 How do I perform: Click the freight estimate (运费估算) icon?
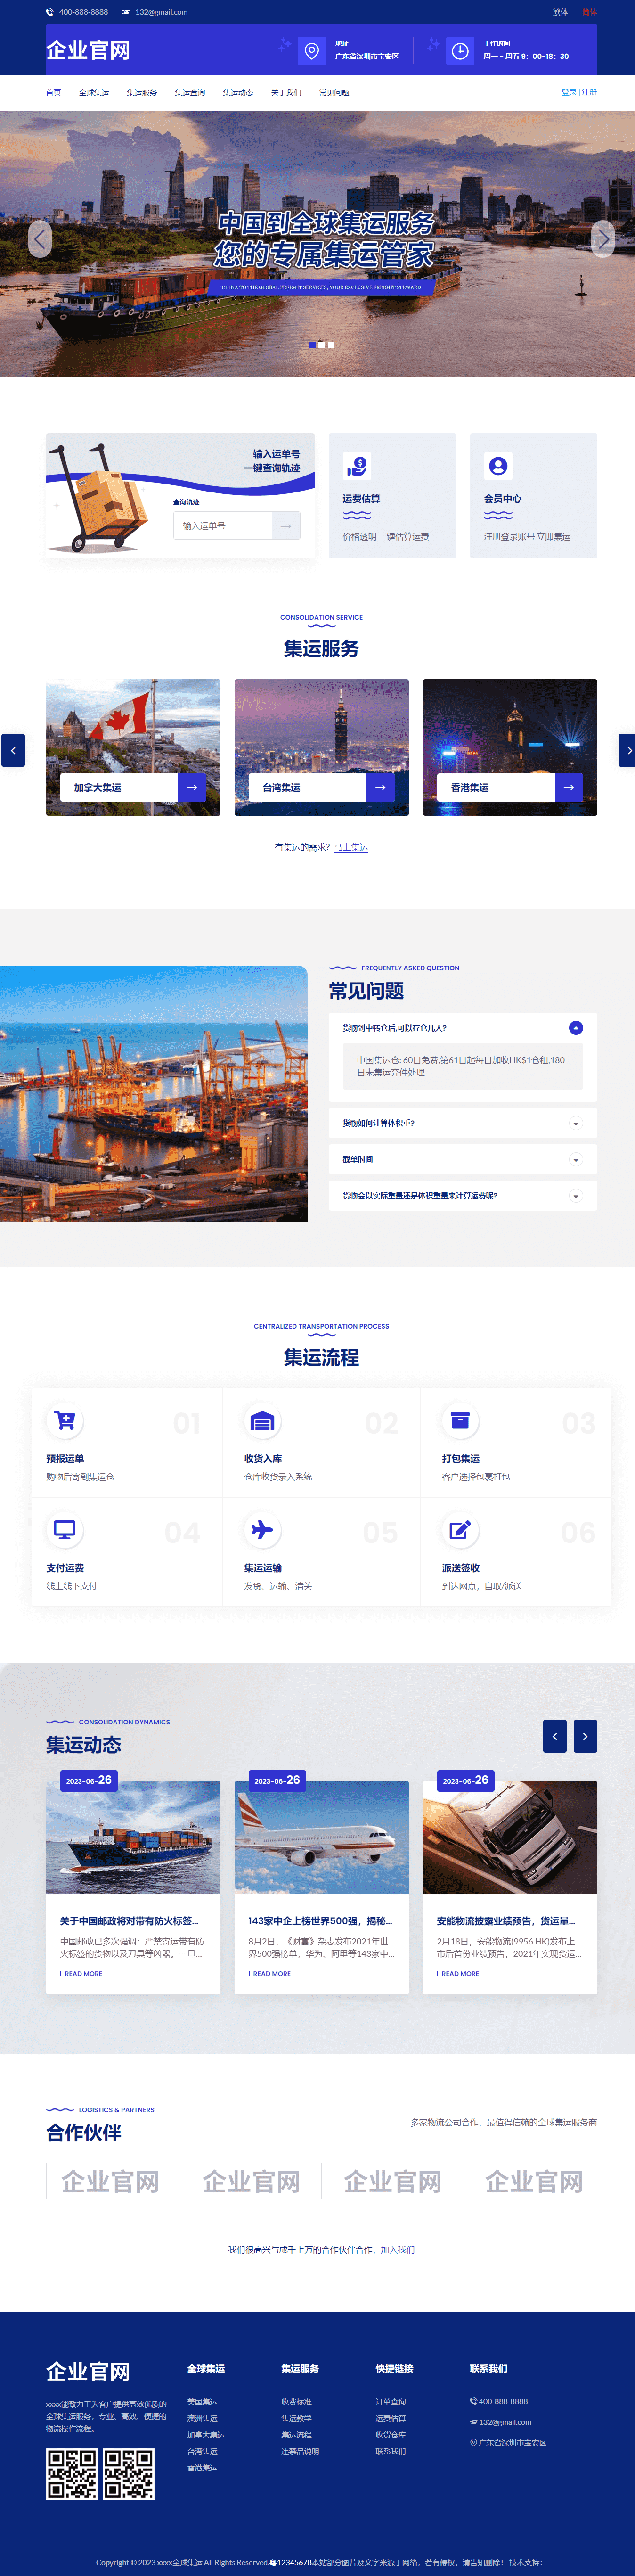click(357, 465)
